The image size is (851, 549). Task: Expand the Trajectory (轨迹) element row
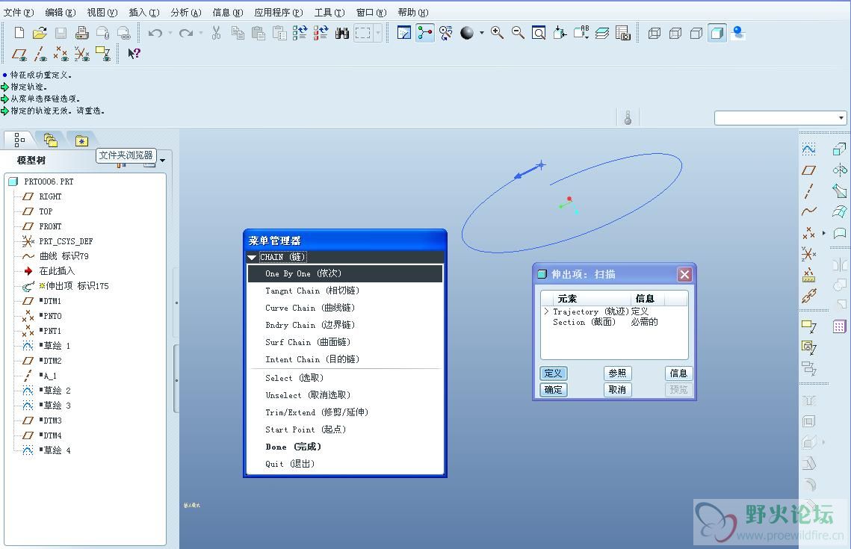[x=547, y=311]
